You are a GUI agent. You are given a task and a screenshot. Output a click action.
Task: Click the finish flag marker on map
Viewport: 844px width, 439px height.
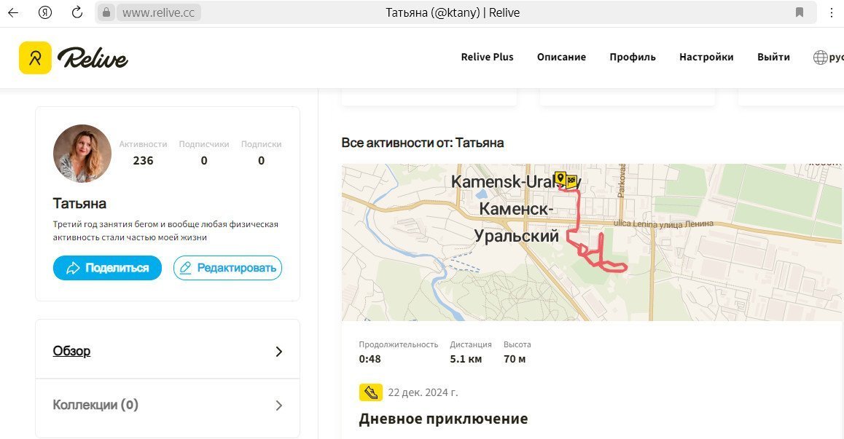(571, 181)
